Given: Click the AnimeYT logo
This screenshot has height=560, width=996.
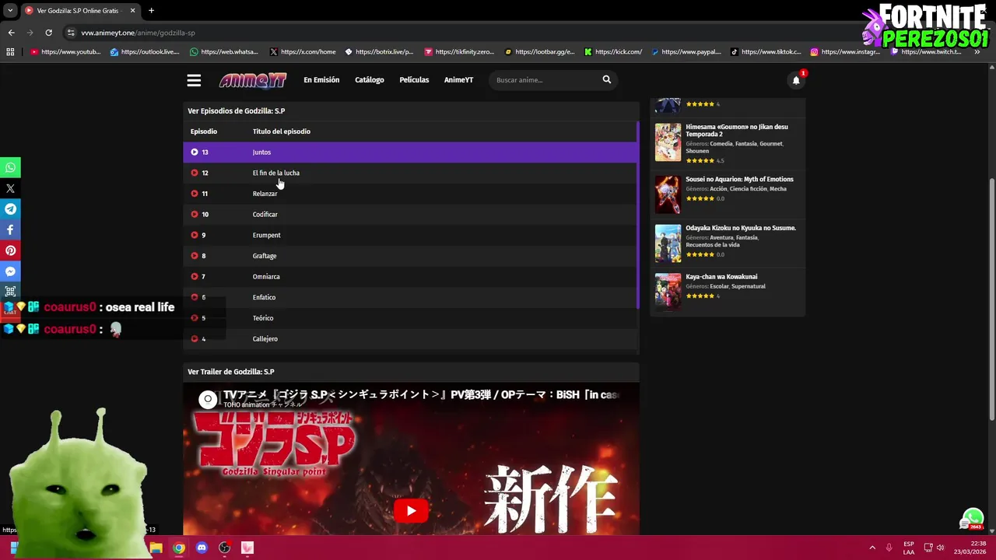Looking at the screenshot, I should tap(253, 80).
